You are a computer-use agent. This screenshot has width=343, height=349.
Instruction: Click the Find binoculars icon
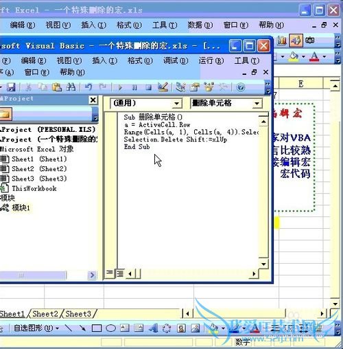coord(71,87)
